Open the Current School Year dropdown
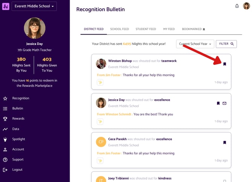Screen dimensions: 252x182 point(195,44)
